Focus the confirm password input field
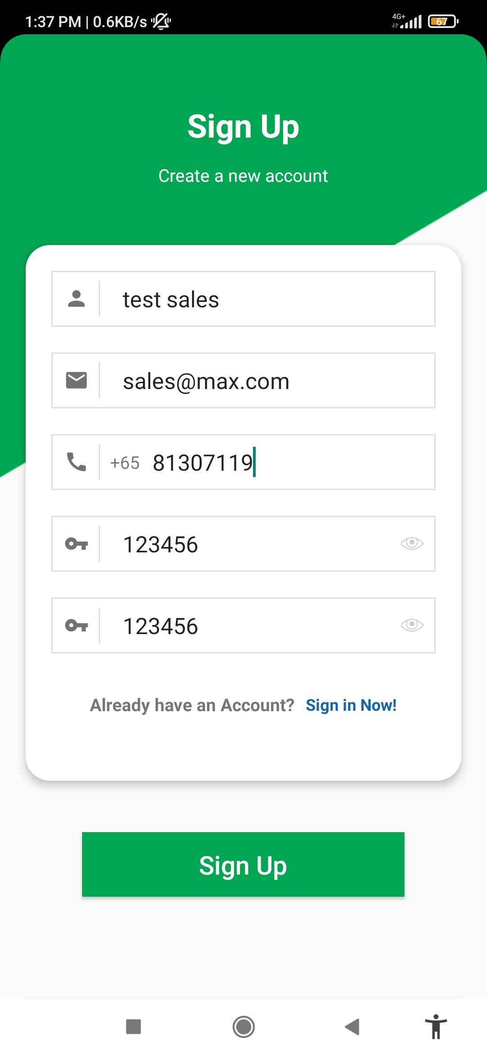This screenshot has height=1056, width=487. (x=253, y=626)
